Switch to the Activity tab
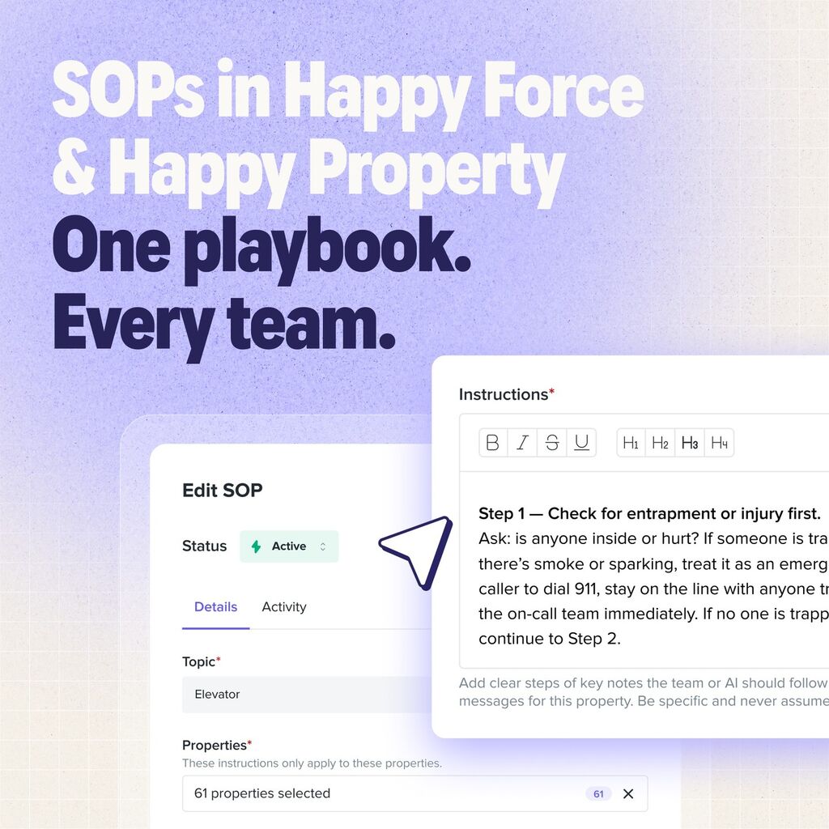 pos(284,607)
